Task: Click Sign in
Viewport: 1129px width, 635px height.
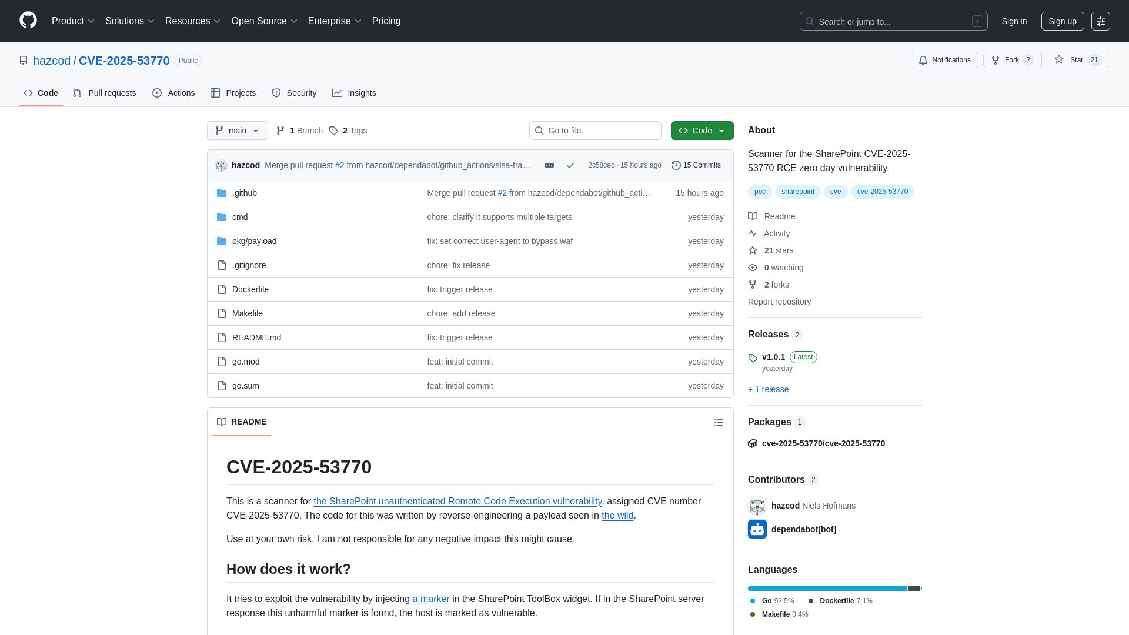Action: pyautogui.click(x=1014, y=21)
